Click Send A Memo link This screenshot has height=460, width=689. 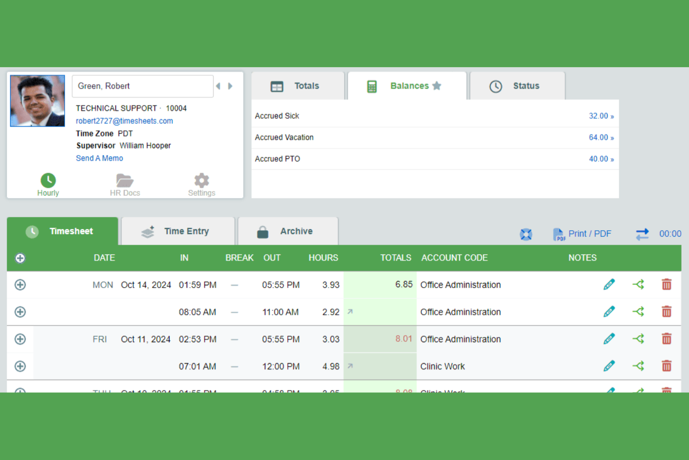tap(99, 158)
